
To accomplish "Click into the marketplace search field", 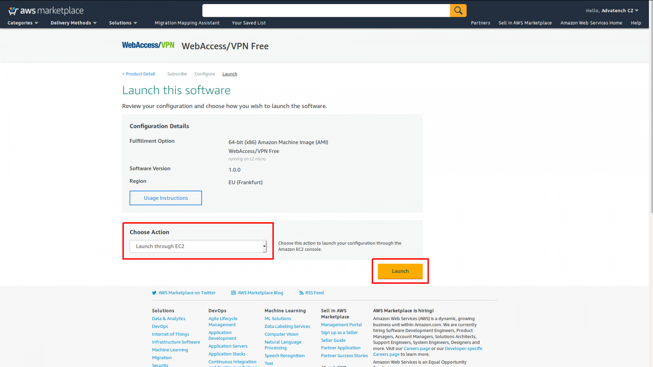I will coord(326,11).
